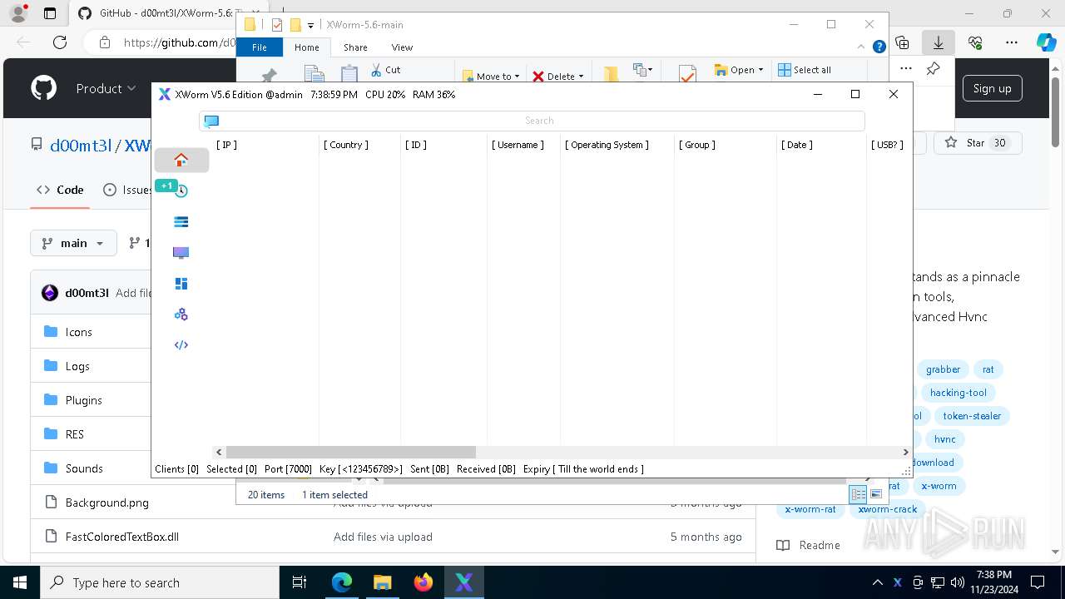
Task: Open the clock history icon in XWorm sidebar
Action: tap(181, 191)
